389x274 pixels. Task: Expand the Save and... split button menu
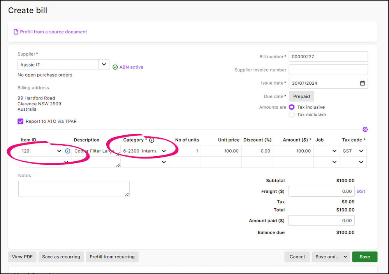(345, 257)
